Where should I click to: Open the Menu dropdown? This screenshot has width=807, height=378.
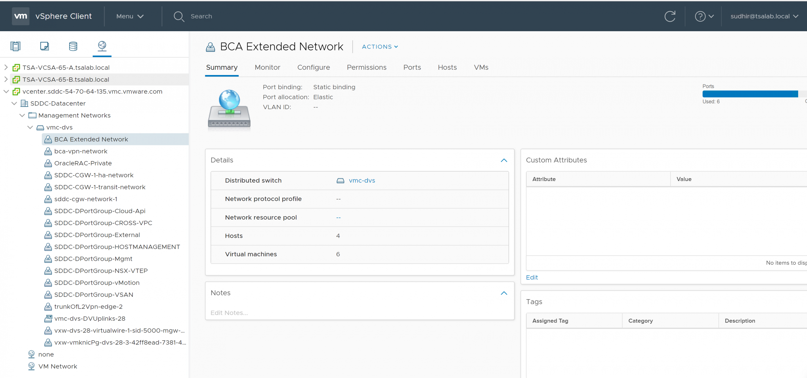130,16
